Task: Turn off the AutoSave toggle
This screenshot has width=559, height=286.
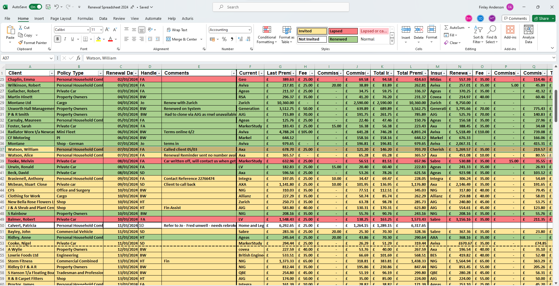Action: click(36, 7)
